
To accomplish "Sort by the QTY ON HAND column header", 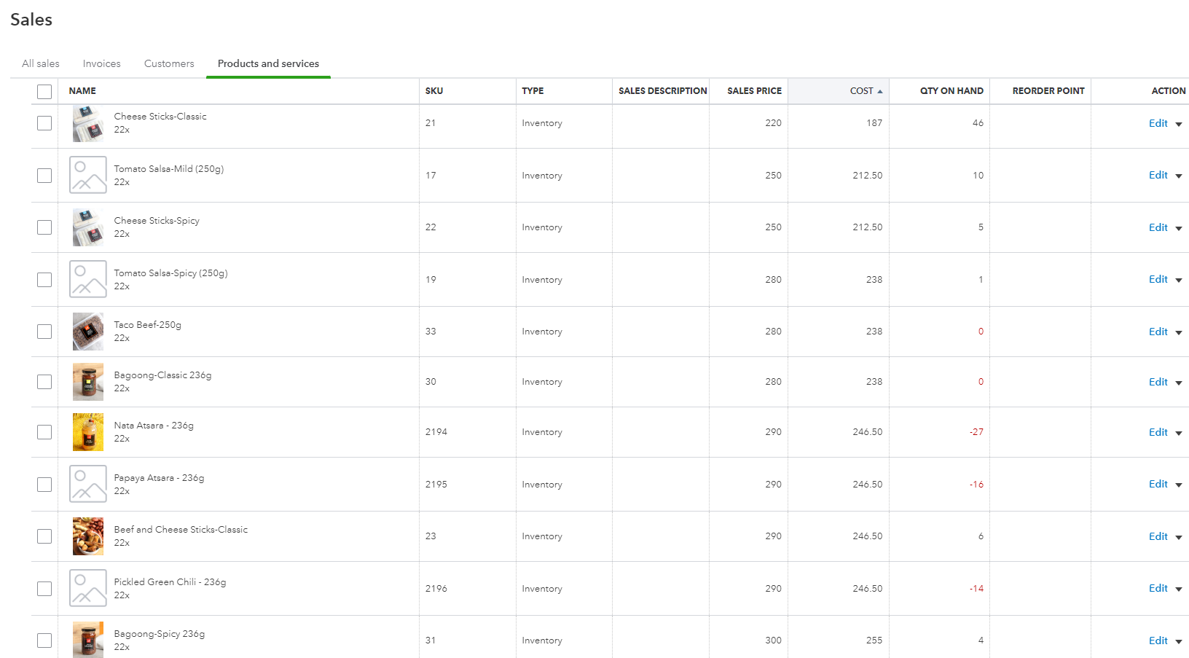I will [x=951, y=91].
